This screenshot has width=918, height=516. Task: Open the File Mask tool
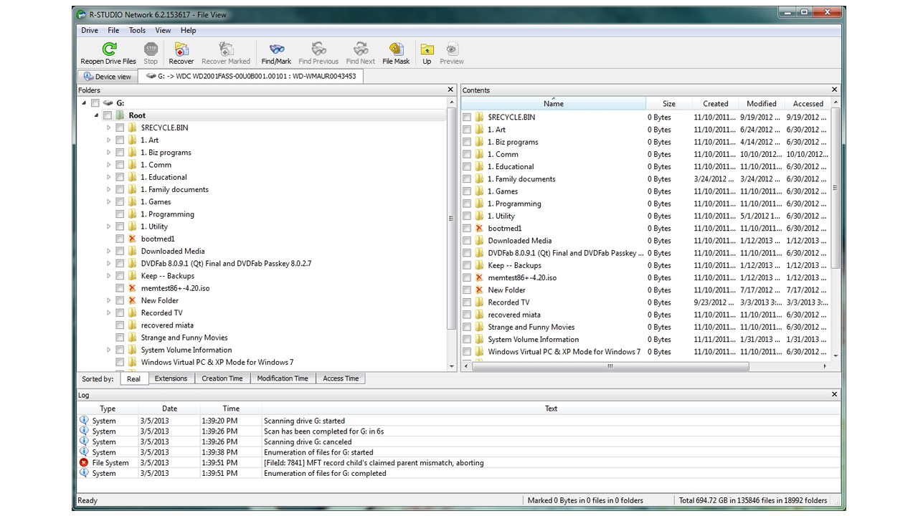click(x=396, y=49)
